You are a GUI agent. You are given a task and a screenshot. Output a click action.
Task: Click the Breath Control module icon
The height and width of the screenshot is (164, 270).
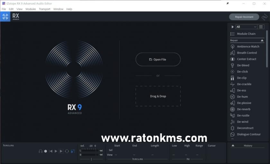232,53
